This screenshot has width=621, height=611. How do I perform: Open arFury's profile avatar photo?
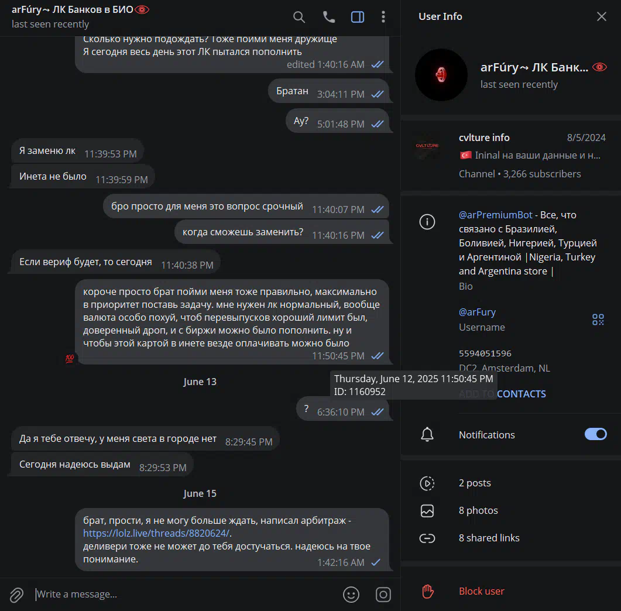click(x=441, y=75)
